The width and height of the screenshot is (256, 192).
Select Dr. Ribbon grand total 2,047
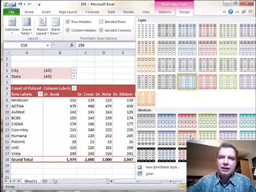click(x=123, y=159)
